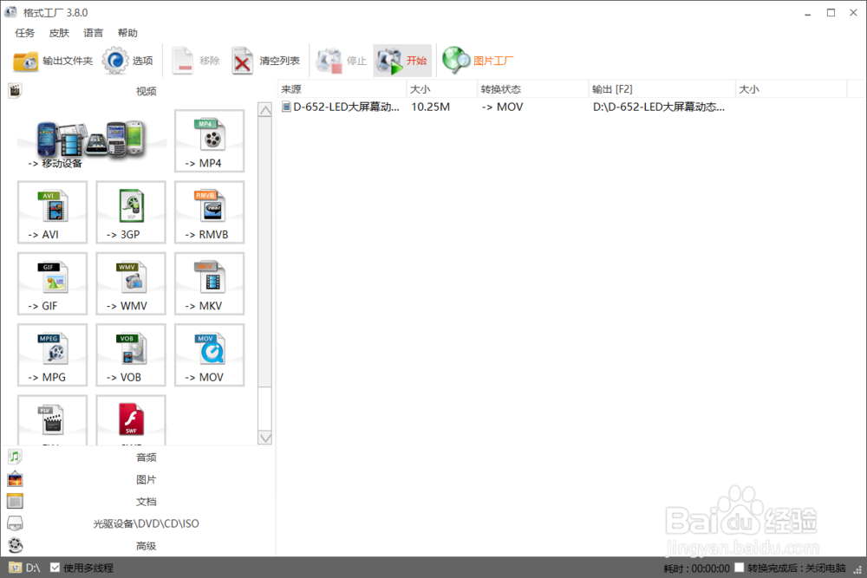867x578 pixels.
Task: Click the format panel scroll up arrow
Action: coord(265,110)
